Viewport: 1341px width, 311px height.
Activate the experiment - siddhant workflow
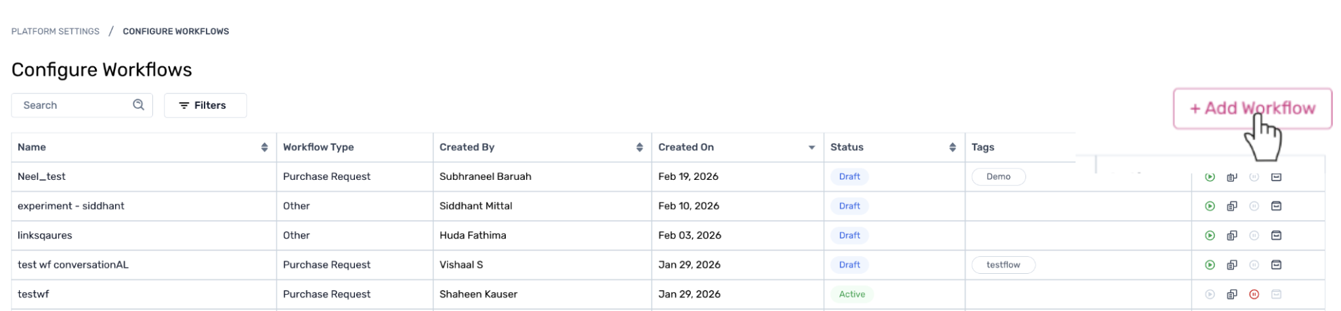1210,206
